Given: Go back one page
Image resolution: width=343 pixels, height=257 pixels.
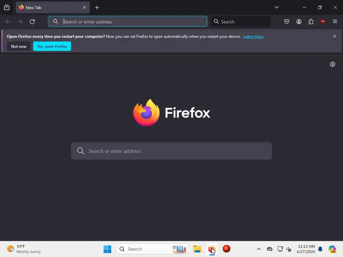Looking at the screenshot, I should pyautogui.click(x=8, y=22).
